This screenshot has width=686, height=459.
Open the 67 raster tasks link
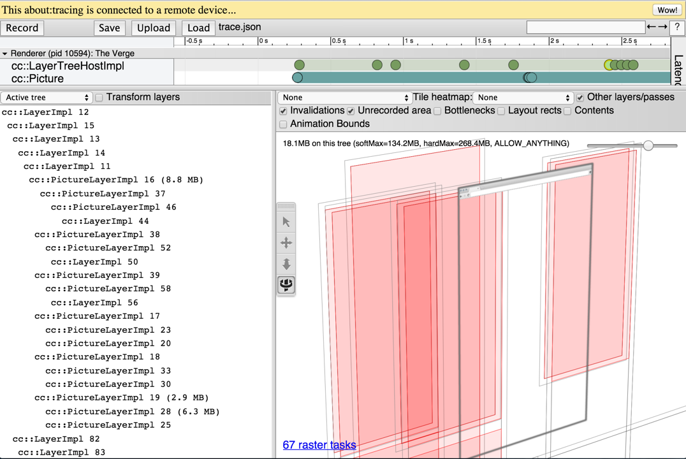click(x=319, y=445)
